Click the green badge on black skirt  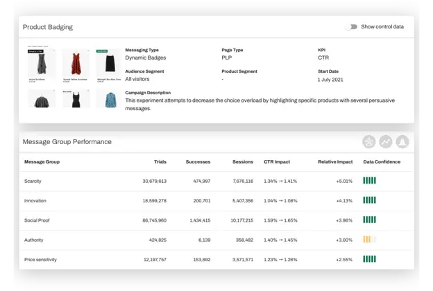(x=102, y=51)
